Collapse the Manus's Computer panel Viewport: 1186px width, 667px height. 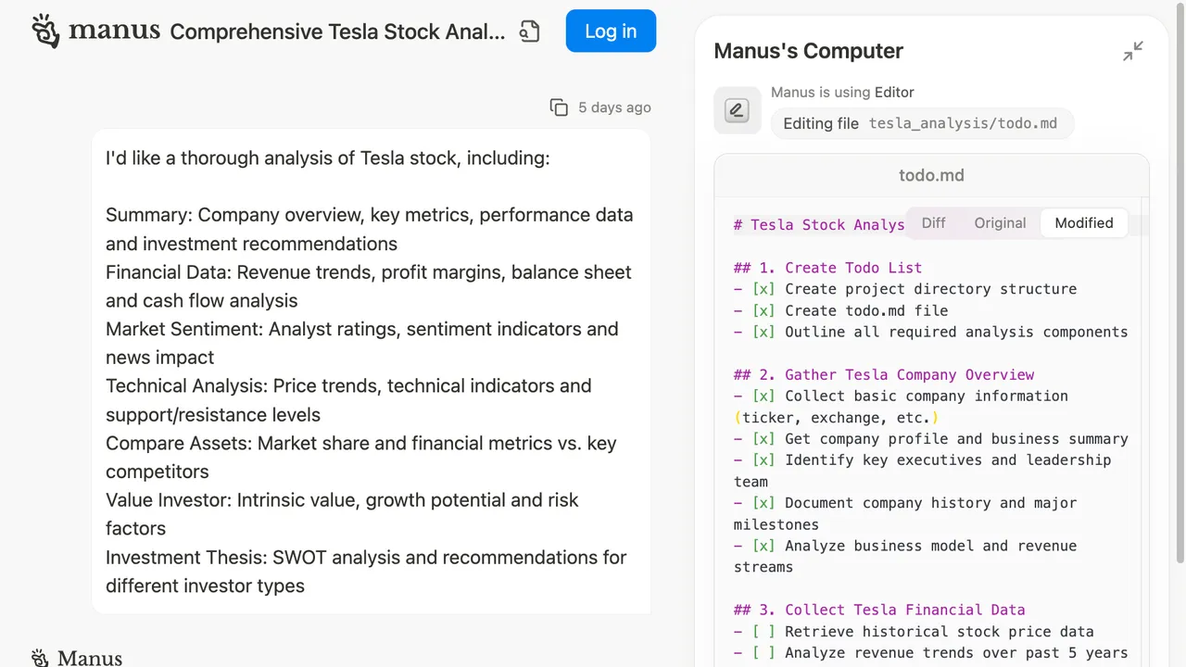pos(1132,51)
